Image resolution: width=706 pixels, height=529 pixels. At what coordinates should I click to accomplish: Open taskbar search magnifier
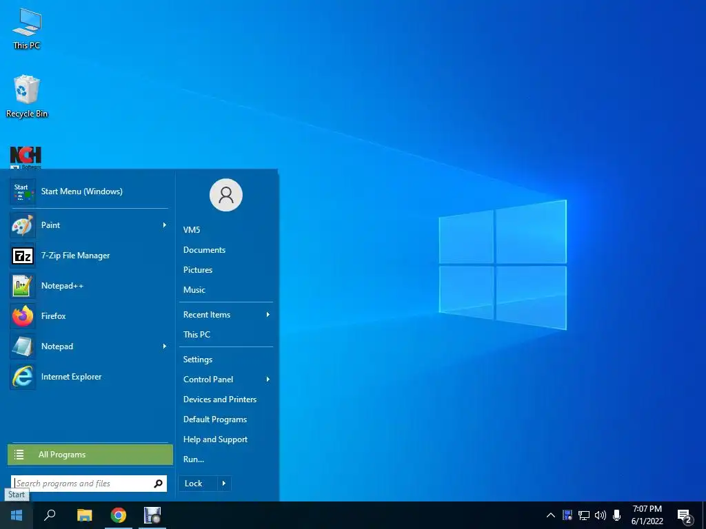(50, 515)
